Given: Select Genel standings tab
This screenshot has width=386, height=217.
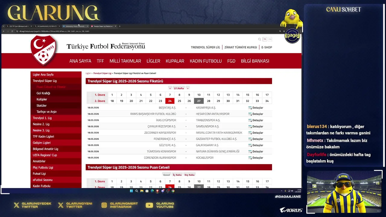Looking at the screenshot, I should click(166, 175).
